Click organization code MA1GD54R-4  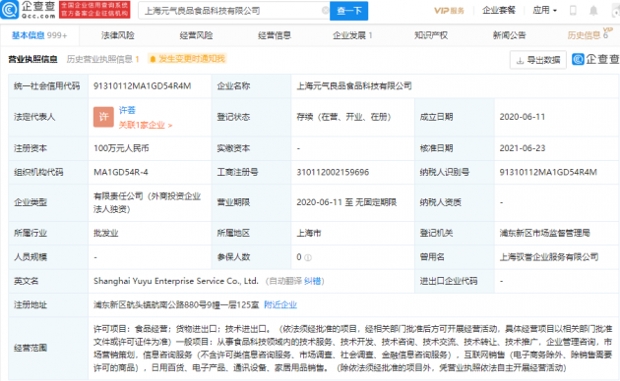(x=121, y=172)
